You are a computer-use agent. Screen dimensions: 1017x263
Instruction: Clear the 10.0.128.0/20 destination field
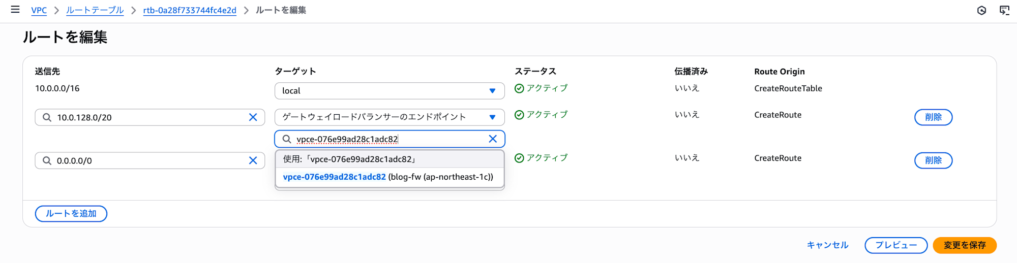click(253, 117)
